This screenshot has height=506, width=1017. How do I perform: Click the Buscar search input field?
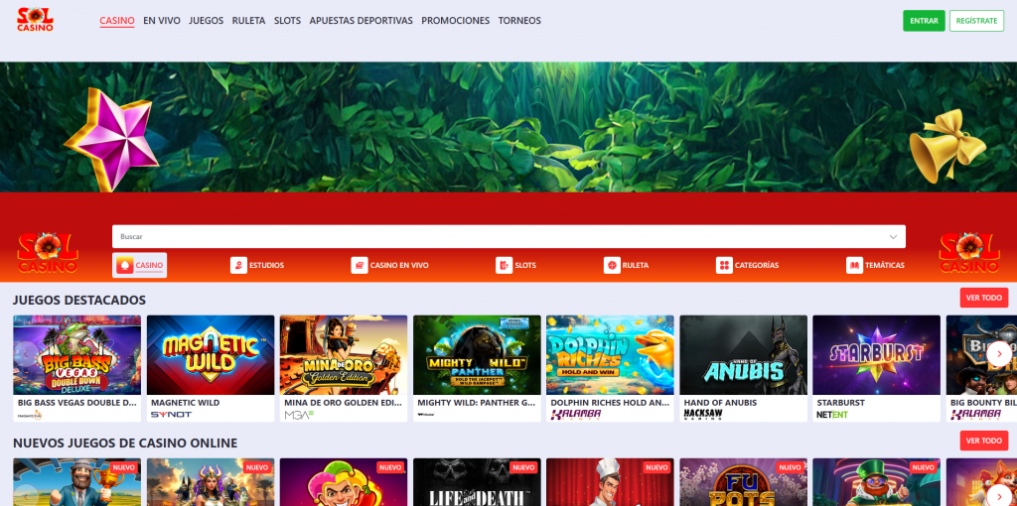[x=508, y=236]
